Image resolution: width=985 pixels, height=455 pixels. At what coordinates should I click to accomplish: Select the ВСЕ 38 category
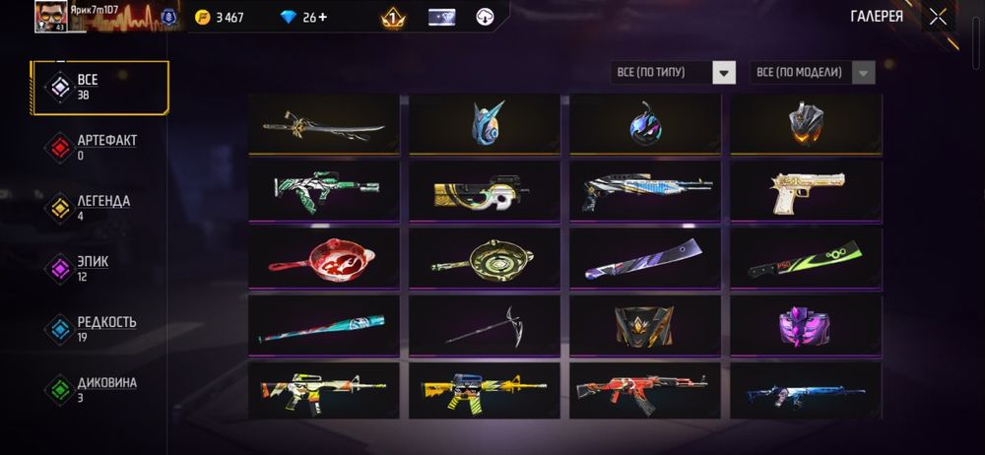click(x=99, y=88)
